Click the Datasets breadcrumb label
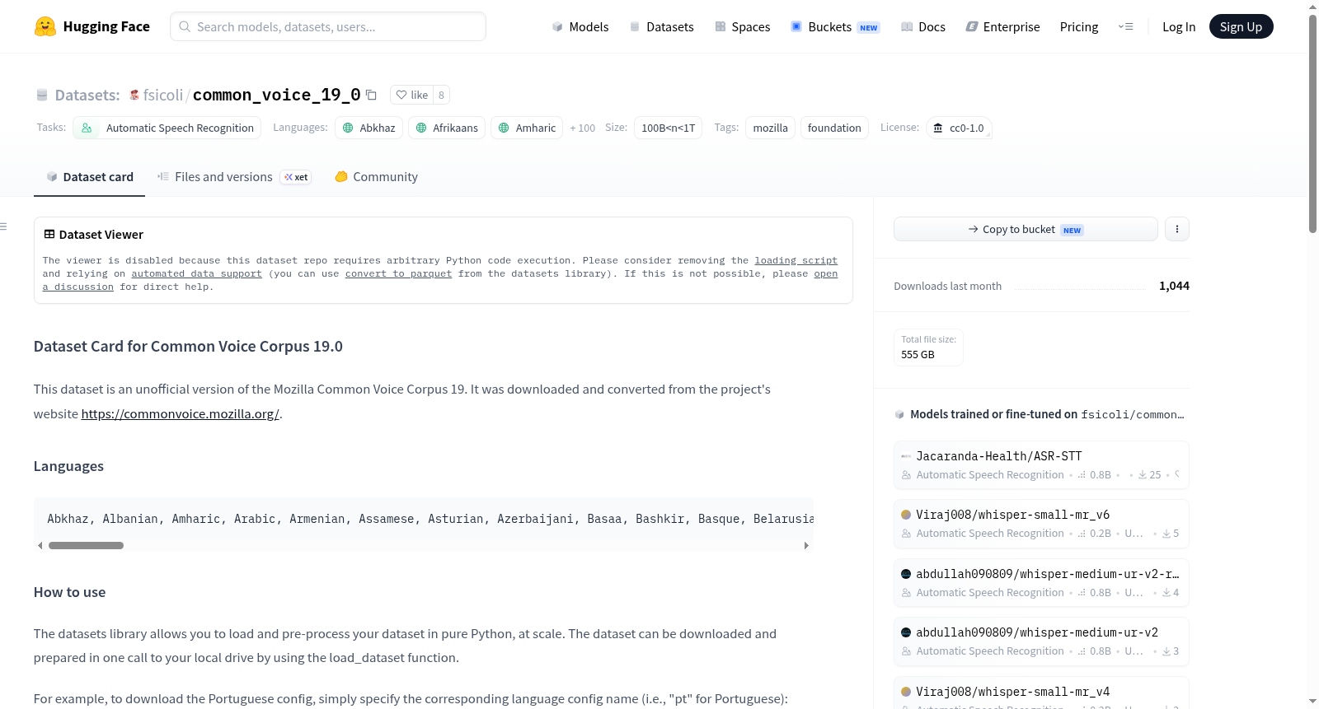This screenshot has height=709, width=1319. pos(87,95)
